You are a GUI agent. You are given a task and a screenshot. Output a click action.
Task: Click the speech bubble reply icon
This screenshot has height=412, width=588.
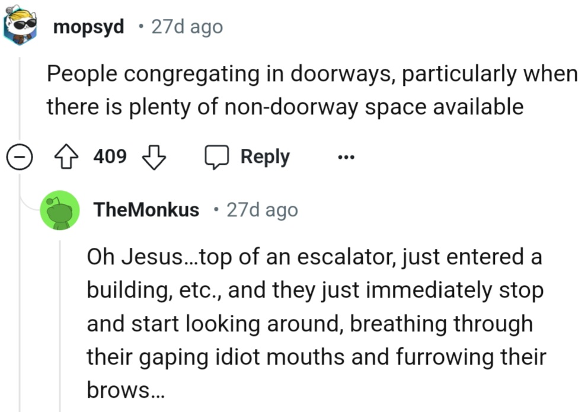pos(216,157)
